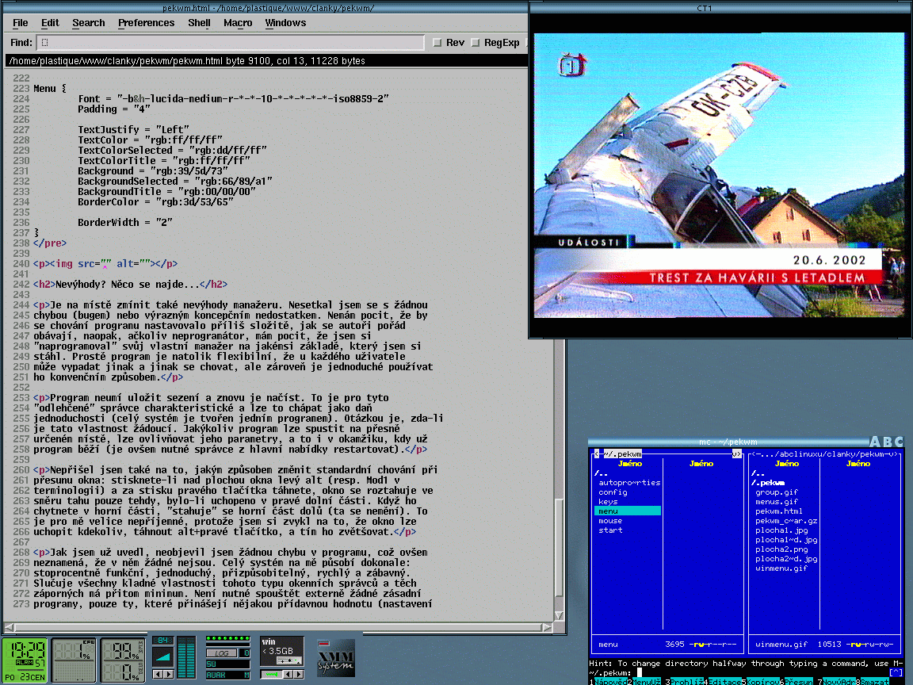The height and width of the screenshot is (685, 913).
Task: Click the green clock dock applet
Action: [x=25, y=660]
